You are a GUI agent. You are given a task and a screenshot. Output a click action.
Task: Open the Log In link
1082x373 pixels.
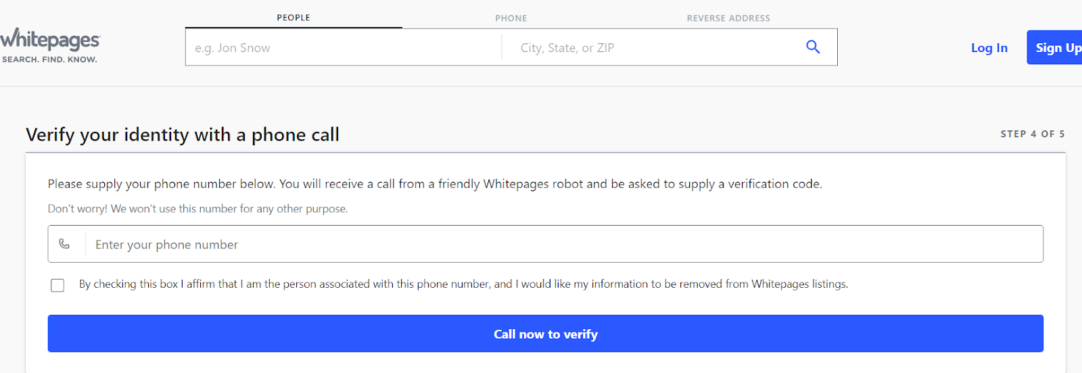tap(989, 48)
